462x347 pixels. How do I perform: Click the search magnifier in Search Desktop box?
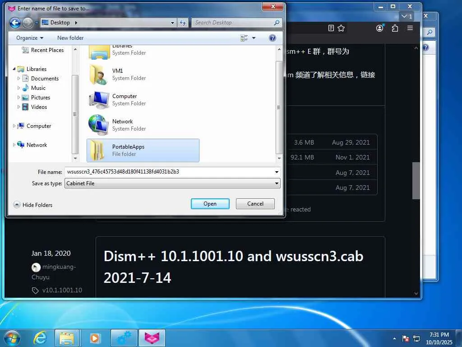277,23
